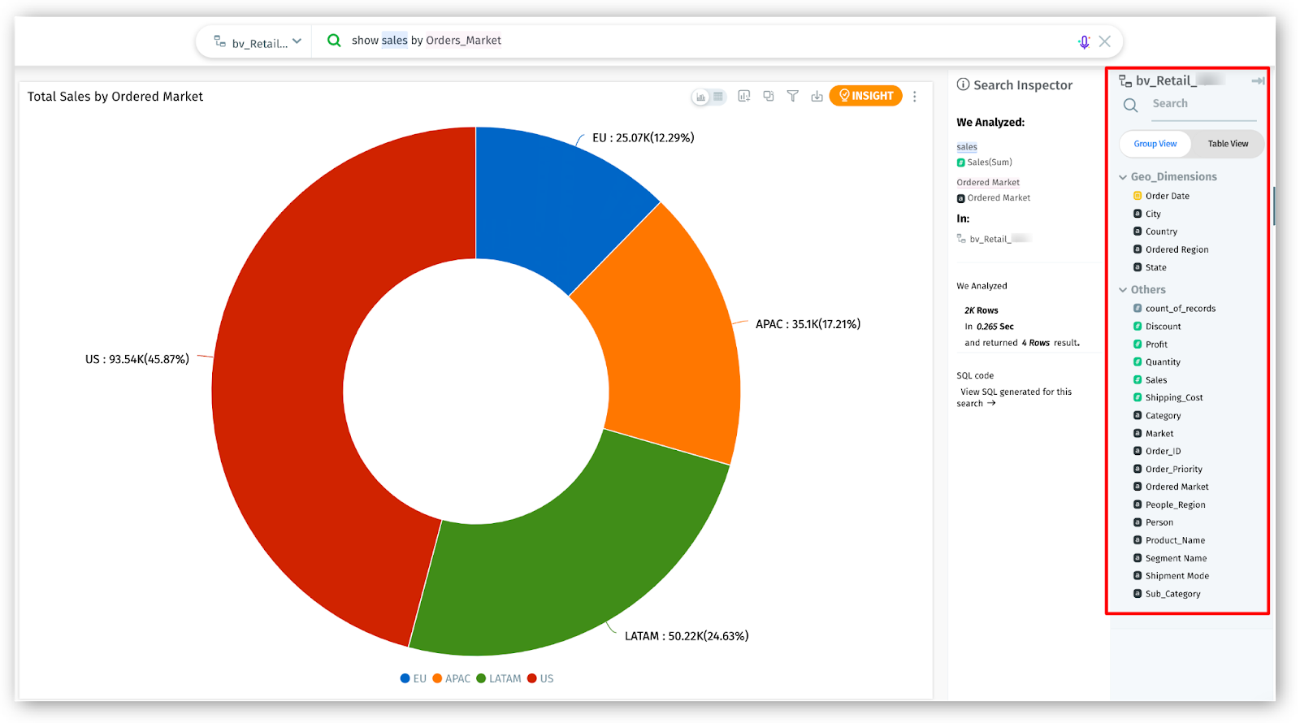Click the bv_Retail header icon in field panel
Image resolution: width=1300 pixels, height=723 pixels.
(1125, 81)
